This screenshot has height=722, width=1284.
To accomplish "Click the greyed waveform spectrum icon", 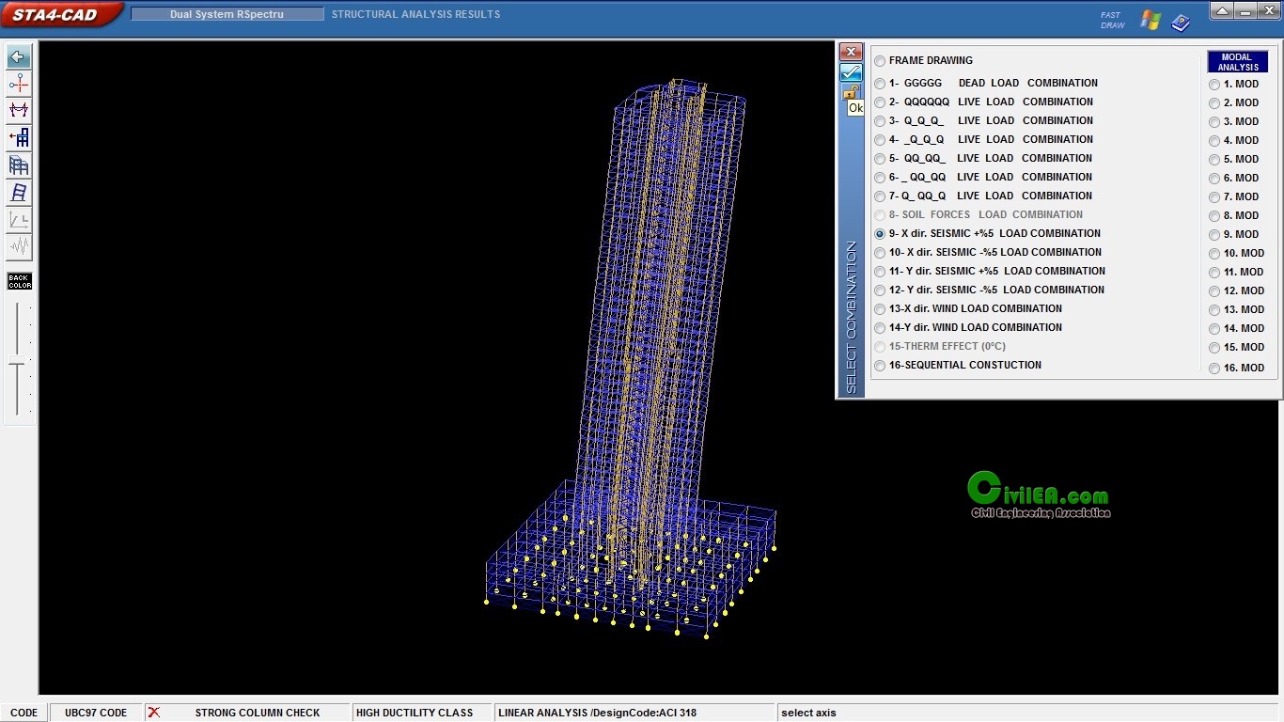I will pos(19,247).
